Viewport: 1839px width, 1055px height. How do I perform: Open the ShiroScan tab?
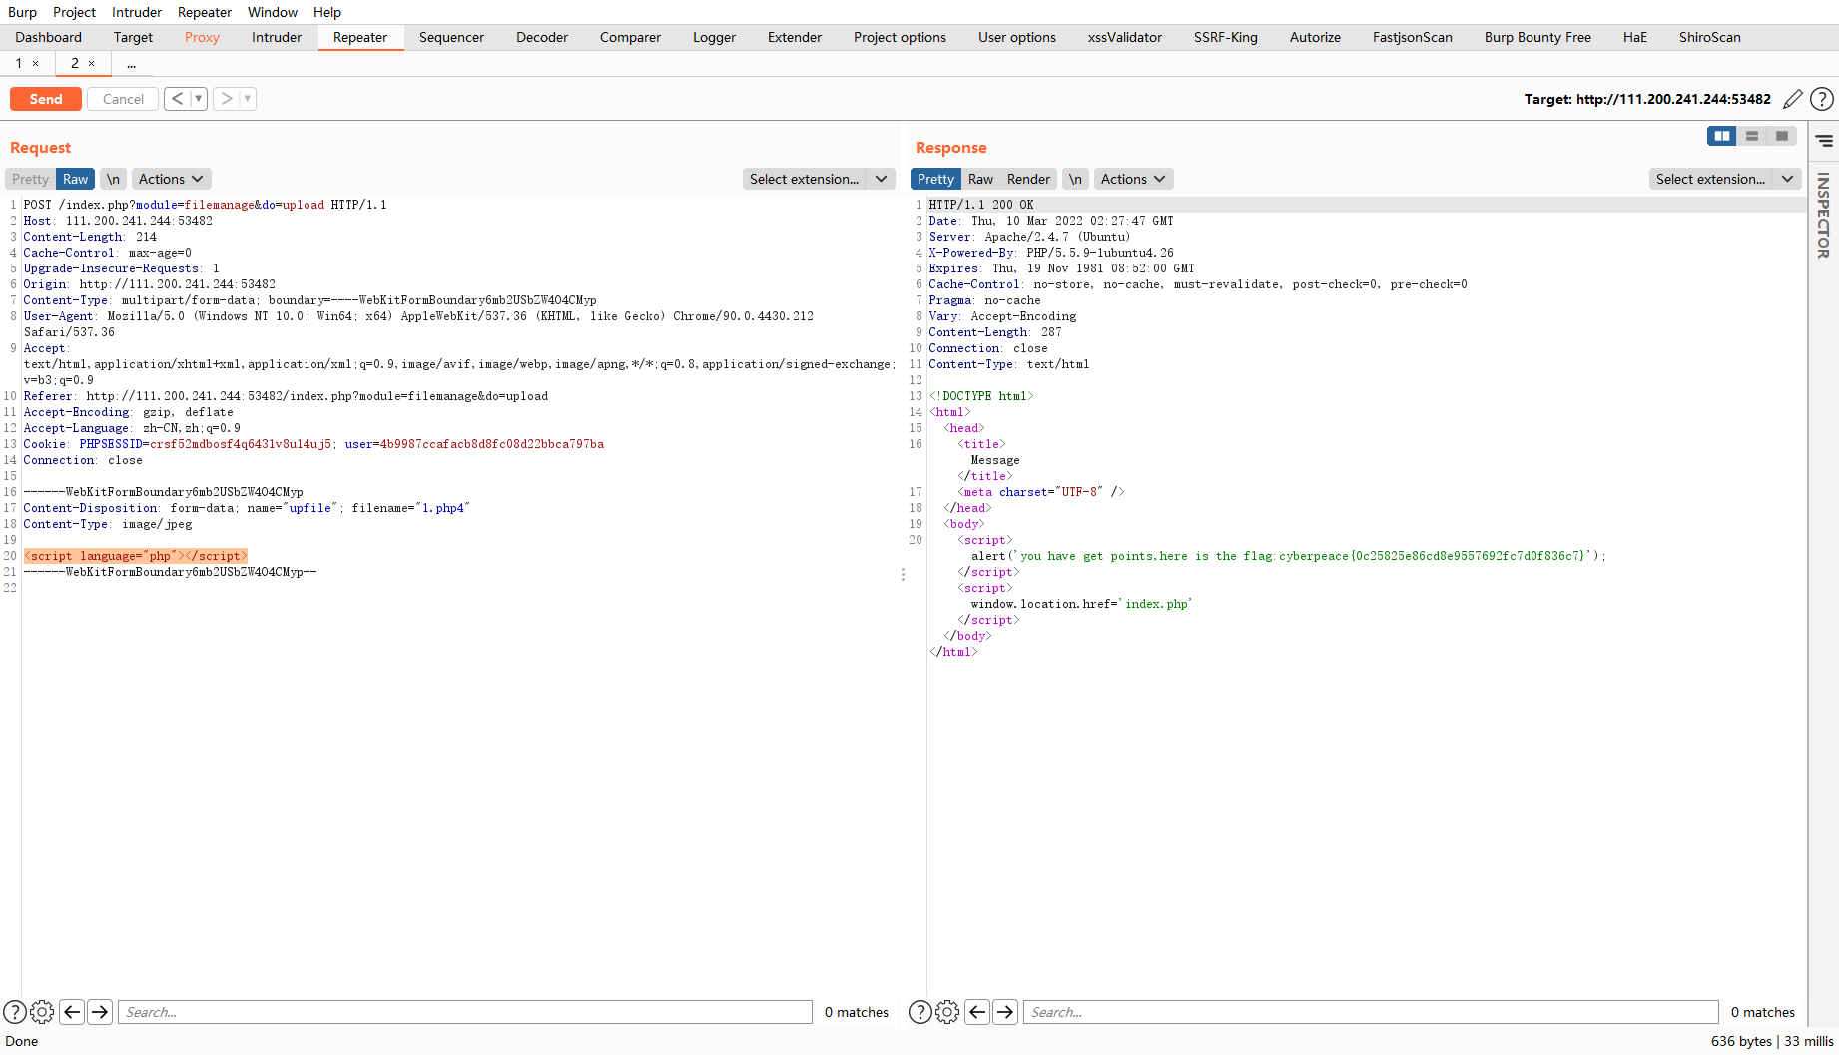click(1710, 37)
